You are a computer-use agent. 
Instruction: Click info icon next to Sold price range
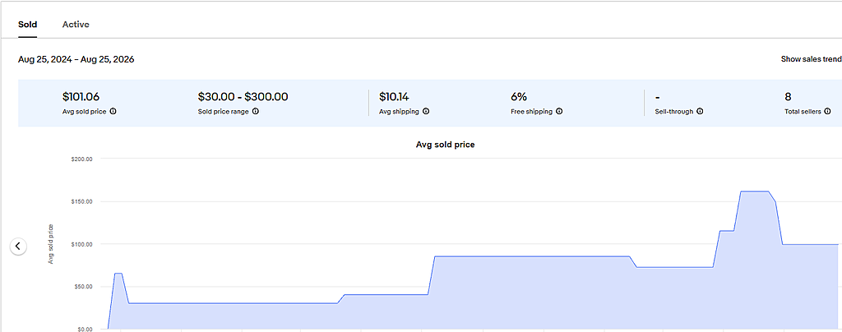point(256,112)
